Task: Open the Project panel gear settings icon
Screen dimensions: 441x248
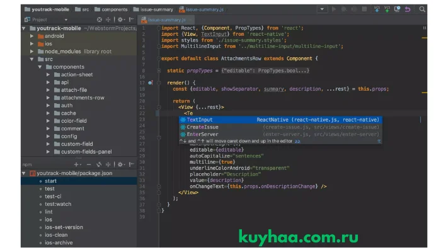Action: [x=121, y=20]
